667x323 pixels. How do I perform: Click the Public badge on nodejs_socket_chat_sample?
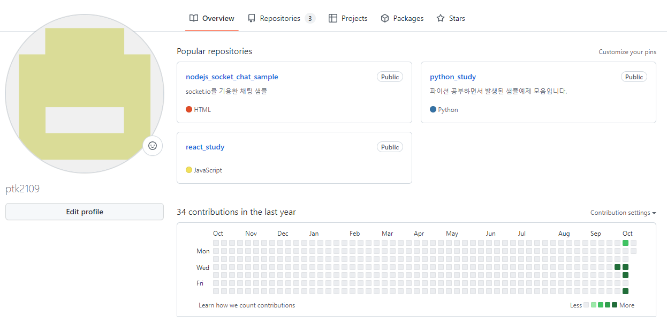[390, 77]
